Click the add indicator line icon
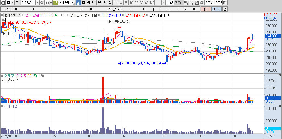The height and width of the screenshot is (139, 282). (192, 3)
